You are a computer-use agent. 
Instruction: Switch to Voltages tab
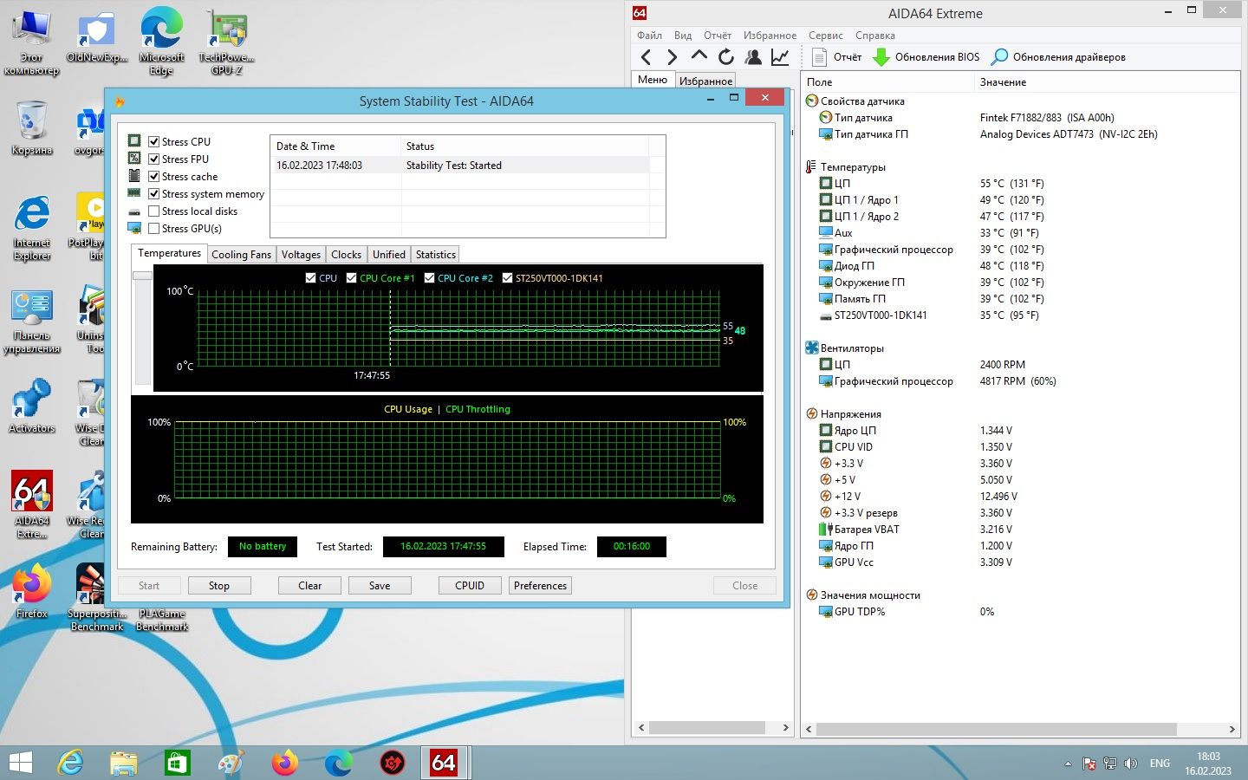tap(301, 255)
